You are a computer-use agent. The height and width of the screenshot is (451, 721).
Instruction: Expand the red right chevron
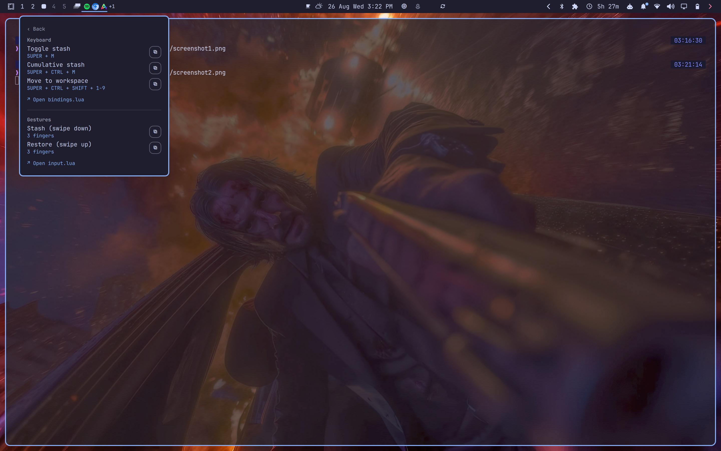click(x=710, y=6)
